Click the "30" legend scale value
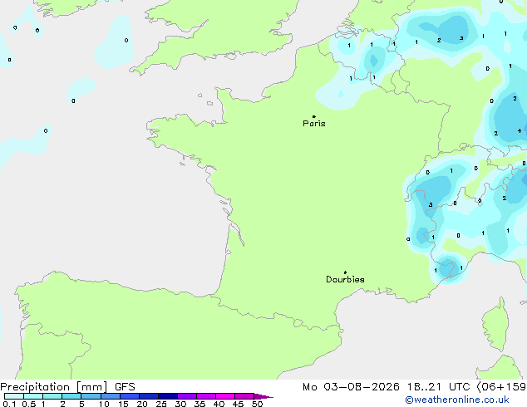 pyautogui.click(x=180, y=404)
